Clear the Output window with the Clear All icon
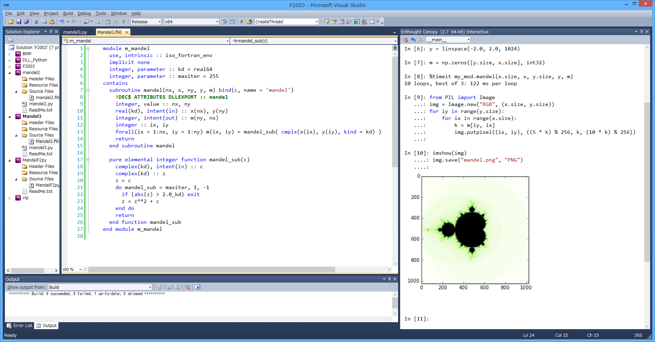This screenshot has height=342, width=655. click(x=188, y=287)
